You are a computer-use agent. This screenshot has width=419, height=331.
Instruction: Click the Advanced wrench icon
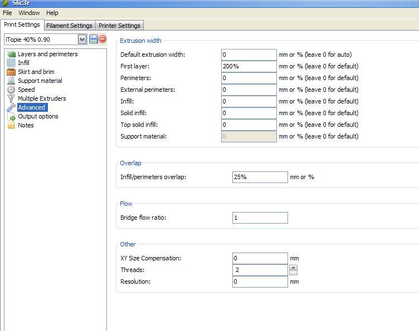(x=11, y=107)
